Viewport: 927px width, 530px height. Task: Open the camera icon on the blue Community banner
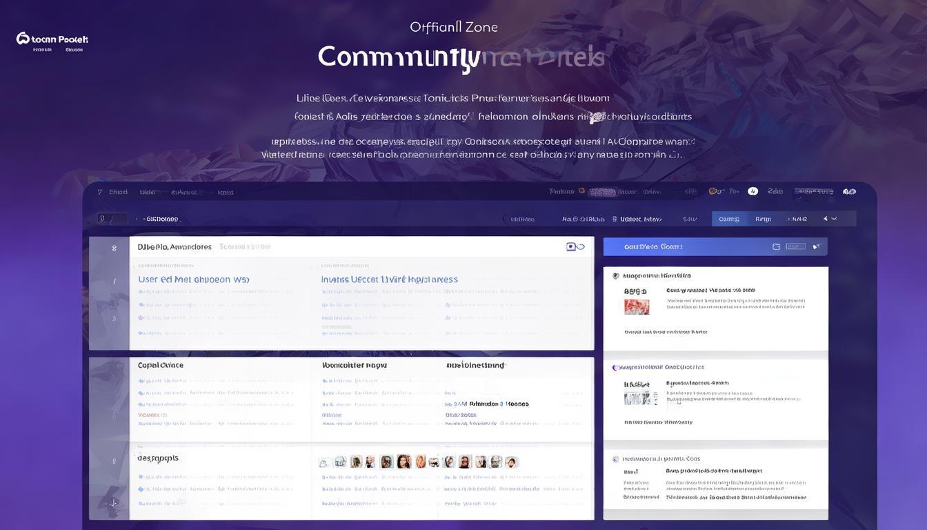775,246
